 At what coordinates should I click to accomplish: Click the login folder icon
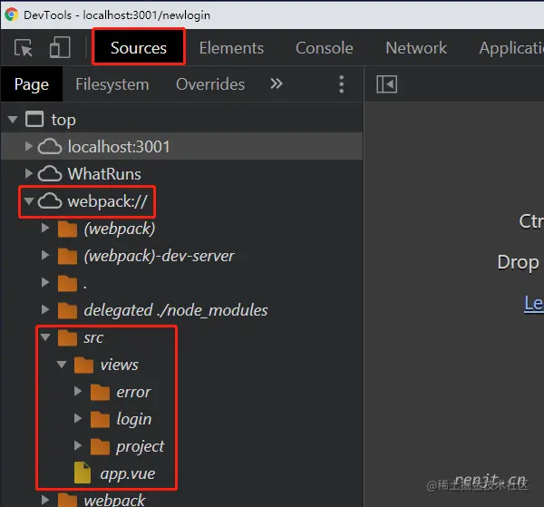[100, 420]
